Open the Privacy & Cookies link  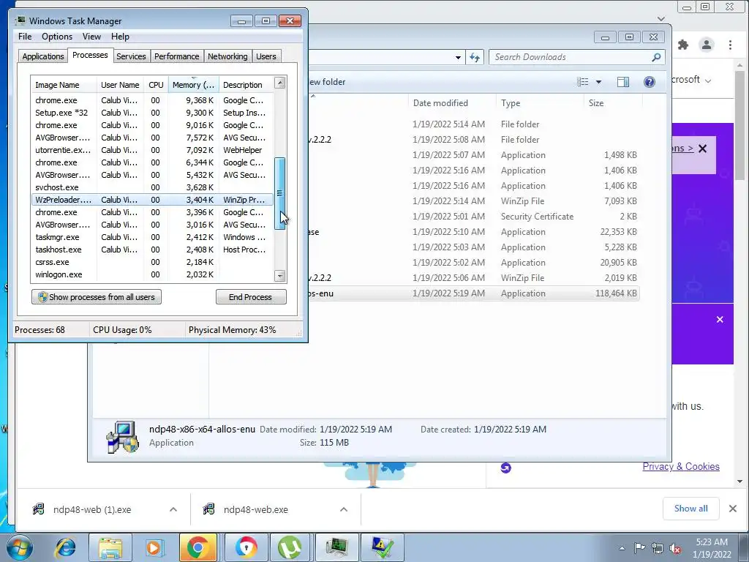681,466
